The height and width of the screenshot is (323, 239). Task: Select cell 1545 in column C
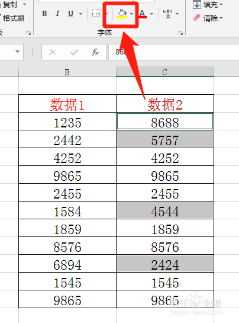click(x=165, y=281)
